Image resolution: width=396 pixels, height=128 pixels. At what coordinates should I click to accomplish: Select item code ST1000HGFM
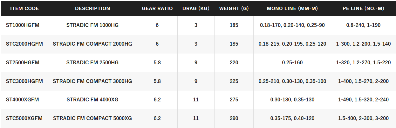coord(23,25)
